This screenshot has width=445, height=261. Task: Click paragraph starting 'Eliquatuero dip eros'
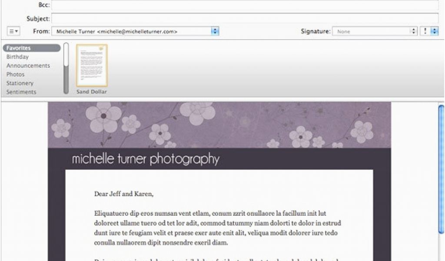pos(217,228)
